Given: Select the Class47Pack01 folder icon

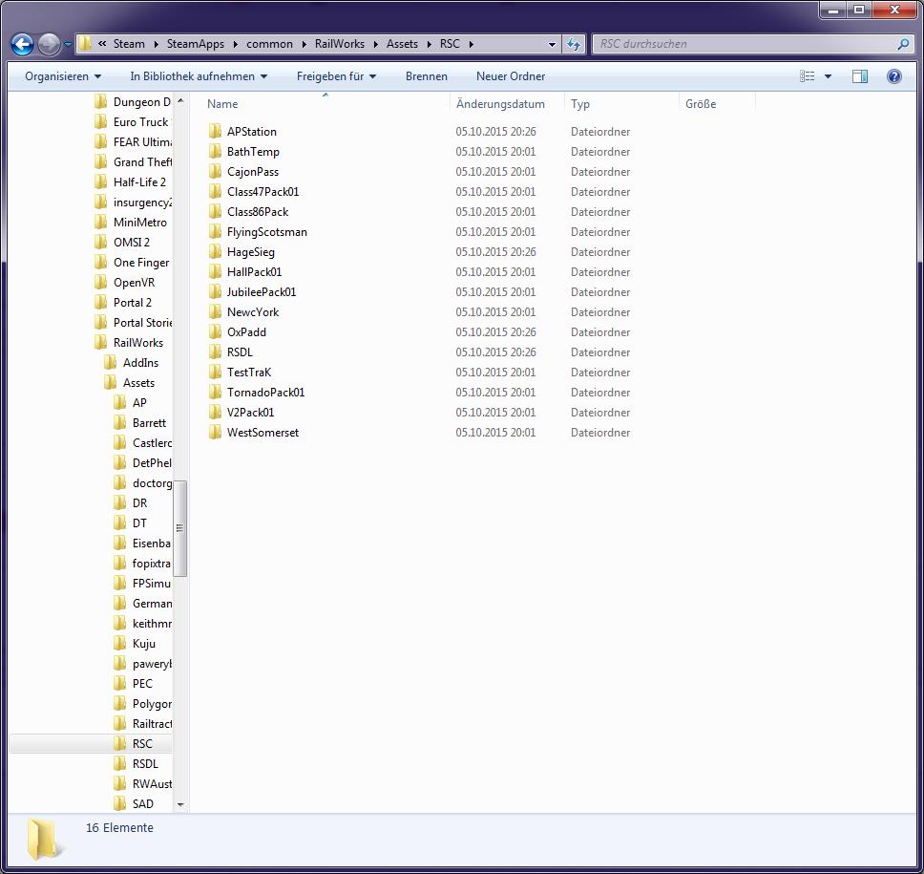Looking at the screenshot, I should [215, 192].
